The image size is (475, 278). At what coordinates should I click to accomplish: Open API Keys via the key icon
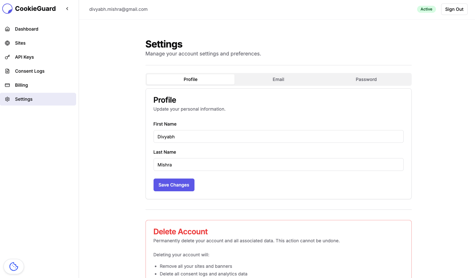point(7,57)
